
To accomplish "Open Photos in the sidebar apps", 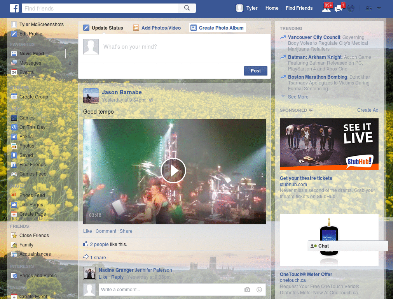I will pos(23,146).
